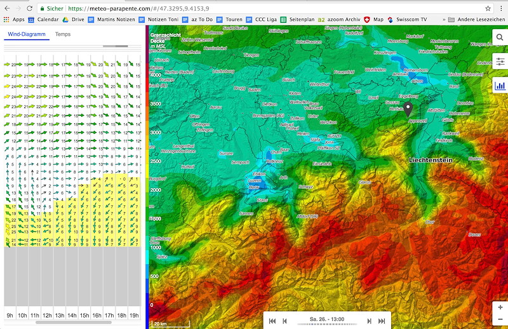This screenshot has height=329, width=508.
Task: Open the Notizen Toni bookmark
Action: [158, 20]
